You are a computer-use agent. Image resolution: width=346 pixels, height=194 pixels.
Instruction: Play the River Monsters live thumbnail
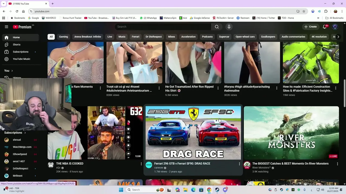click(291, 133)
